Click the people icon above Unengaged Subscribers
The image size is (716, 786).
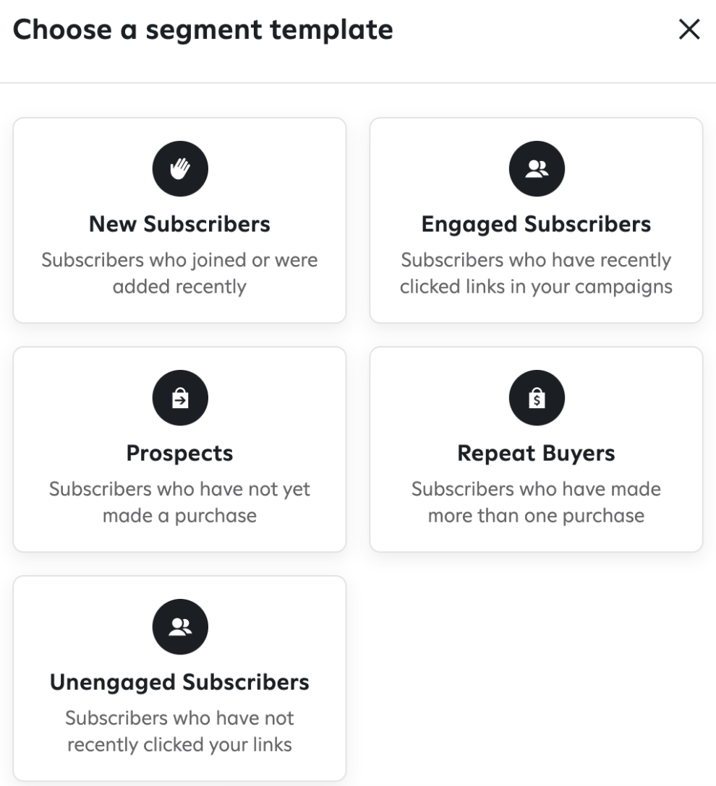point(180,626)
